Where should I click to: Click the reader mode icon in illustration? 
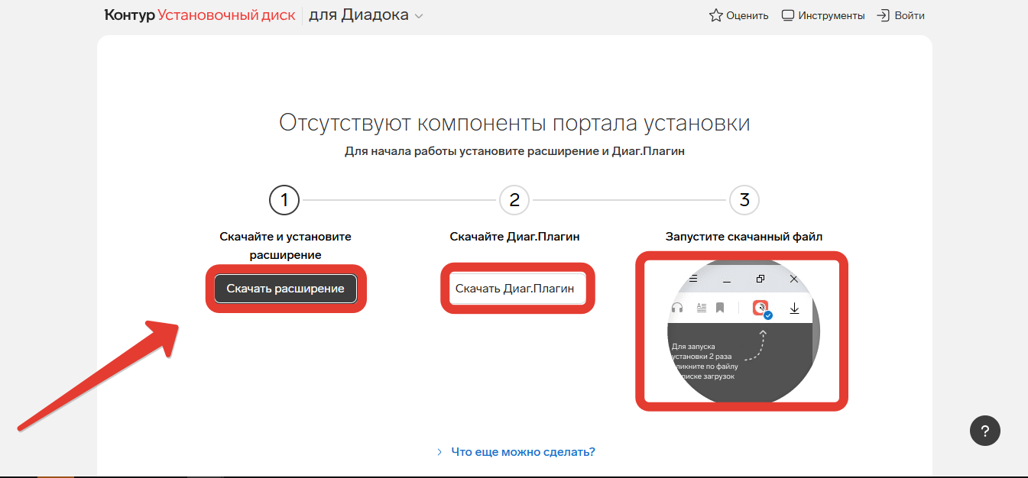(x=702, y=308)
